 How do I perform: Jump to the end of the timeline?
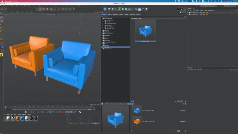point(45,112)
